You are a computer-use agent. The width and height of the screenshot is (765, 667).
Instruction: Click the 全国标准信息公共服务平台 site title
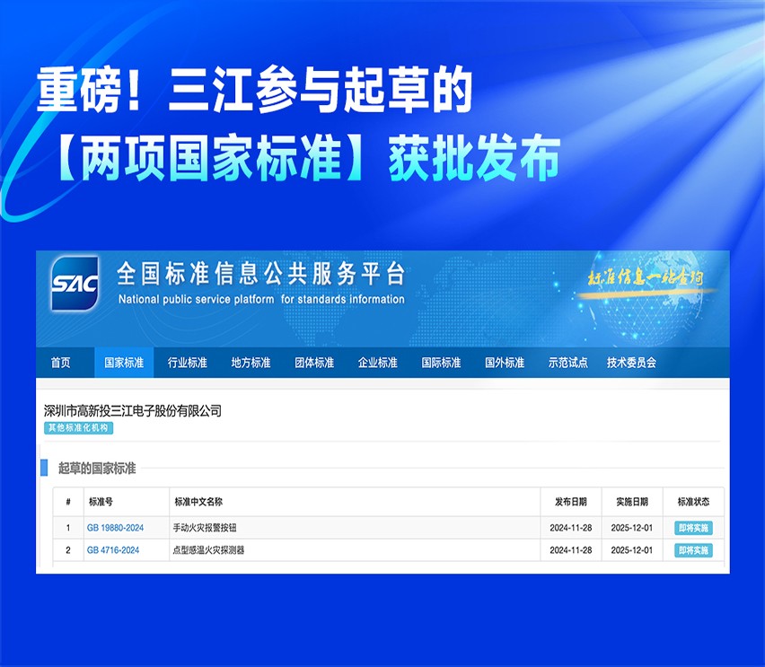click(x=261, y=273)
